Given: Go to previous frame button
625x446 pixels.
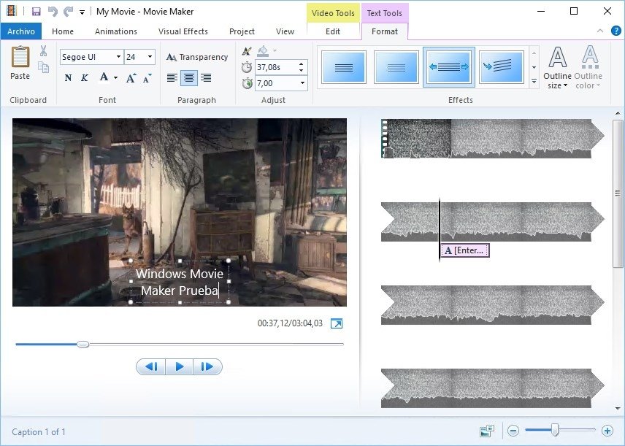Looking at the screenshot, I should pyautogui.click(x=151, y=366).
